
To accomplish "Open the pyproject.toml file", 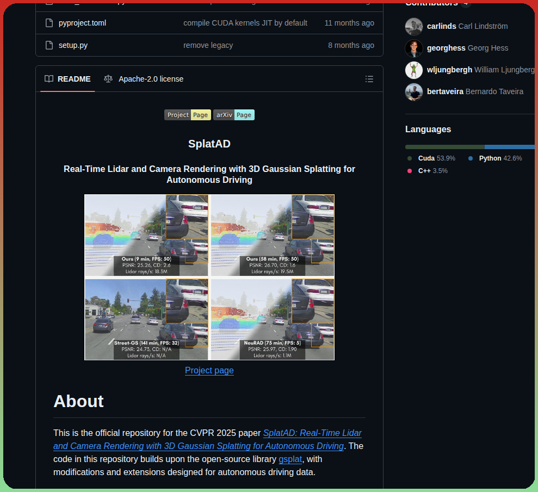I will point(82,23).
